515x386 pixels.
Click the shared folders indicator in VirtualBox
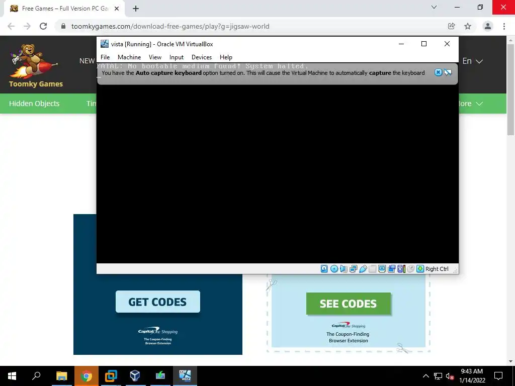pos(373,269)
